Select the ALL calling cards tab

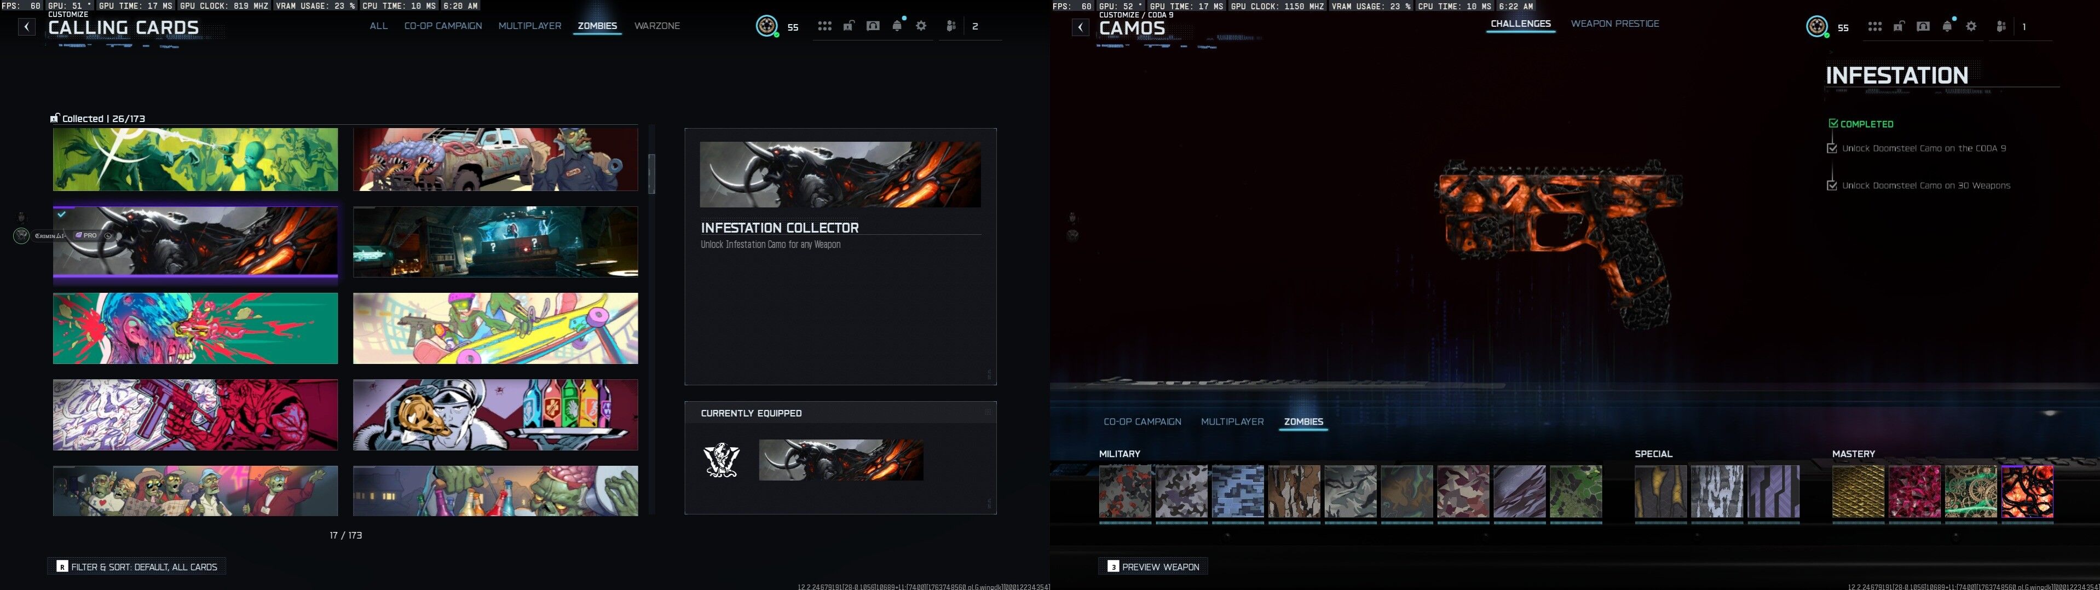378,26
